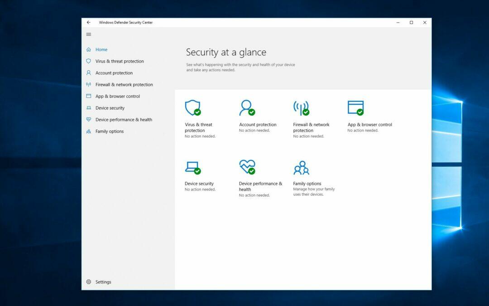Open Device performance & health sidebar item

tap(124, 120)
